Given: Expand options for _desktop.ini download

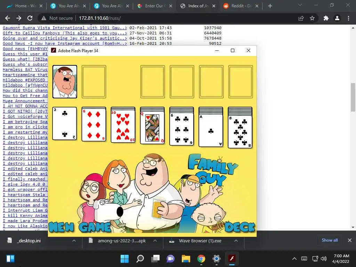Looking at the screenshot, I should coord(74,241).
